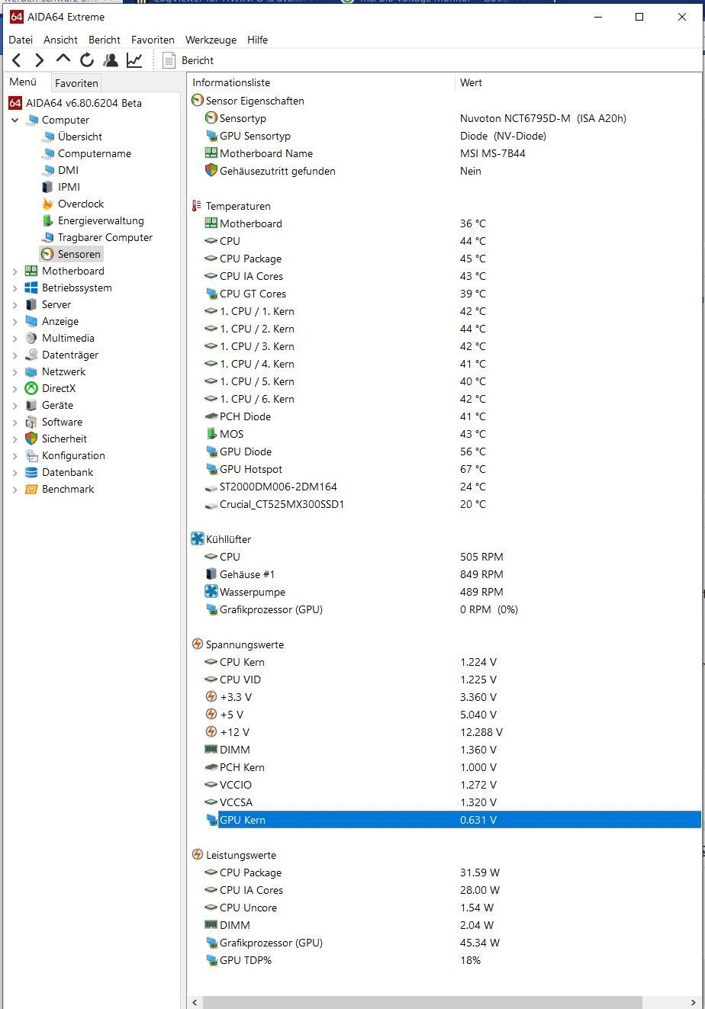Image resolution: width=705 pixels, height=1009 pixels.
Task: Open the Werkzeuge menu
Action: [211, 40]
